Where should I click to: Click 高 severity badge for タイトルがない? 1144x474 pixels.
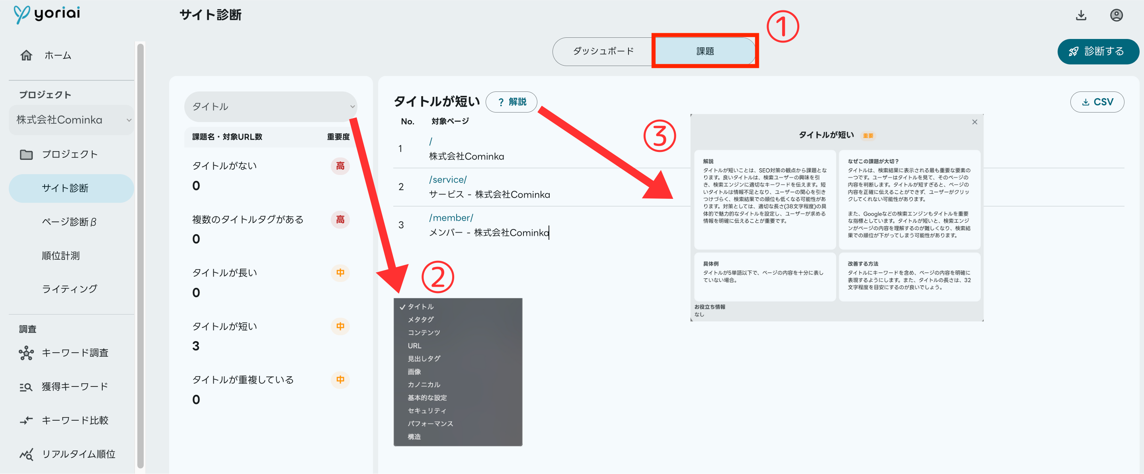pyautogui.click(x=340, y=166)
